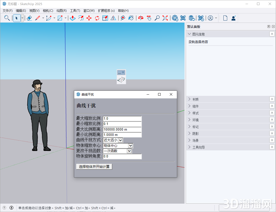Open the 扩展程序(x) menu

pyautogui.click(x=106, y=11)
